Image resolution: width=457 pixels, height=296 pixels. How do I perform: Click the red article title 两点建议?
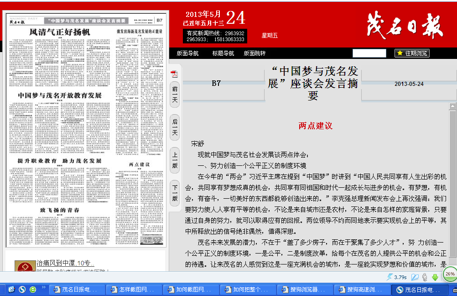[x=315, y=126]
